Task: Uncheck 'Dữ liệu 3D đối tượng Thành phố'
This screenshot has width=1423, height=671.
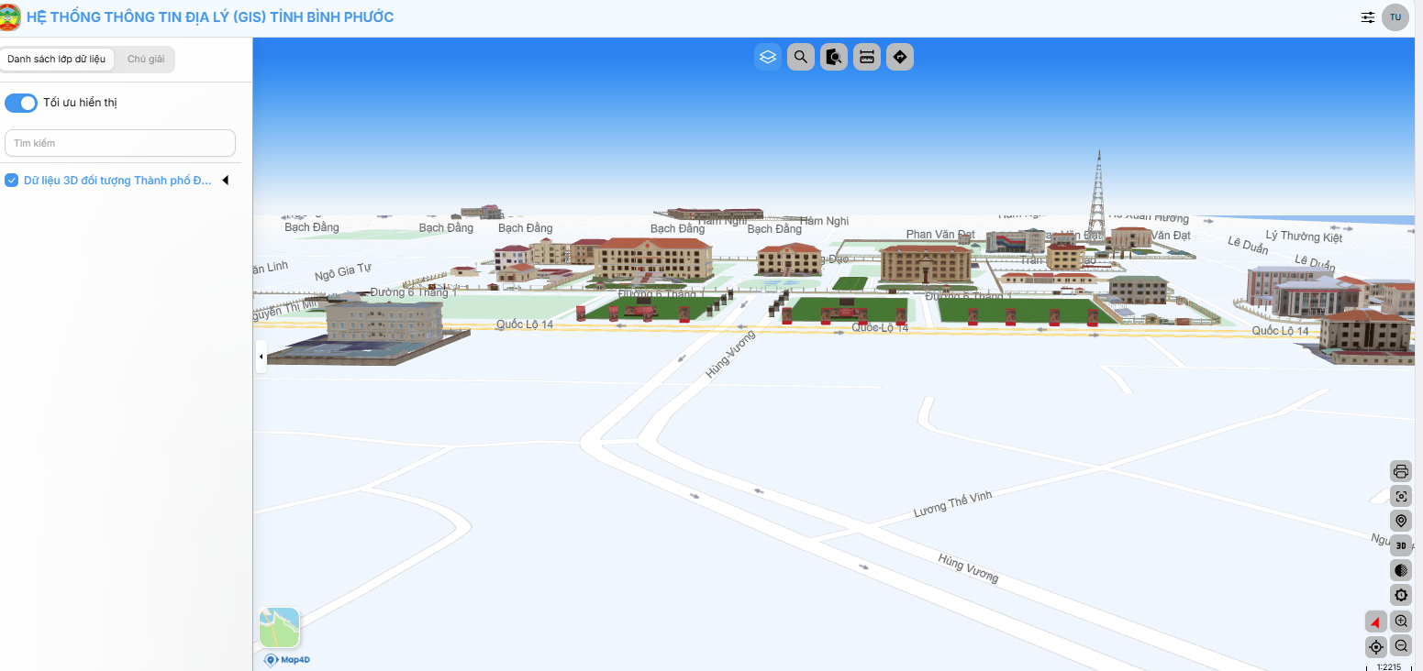Action: tap(11, 180)
